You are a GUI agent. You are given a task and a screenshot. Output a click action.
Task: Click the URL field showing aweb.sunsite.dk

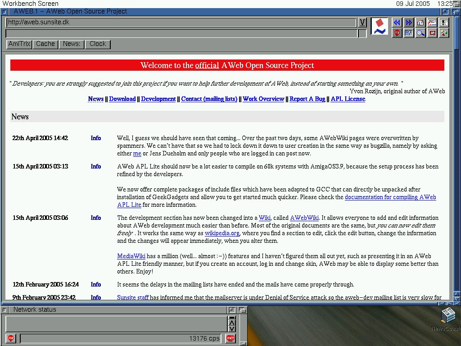coord(181,23)
